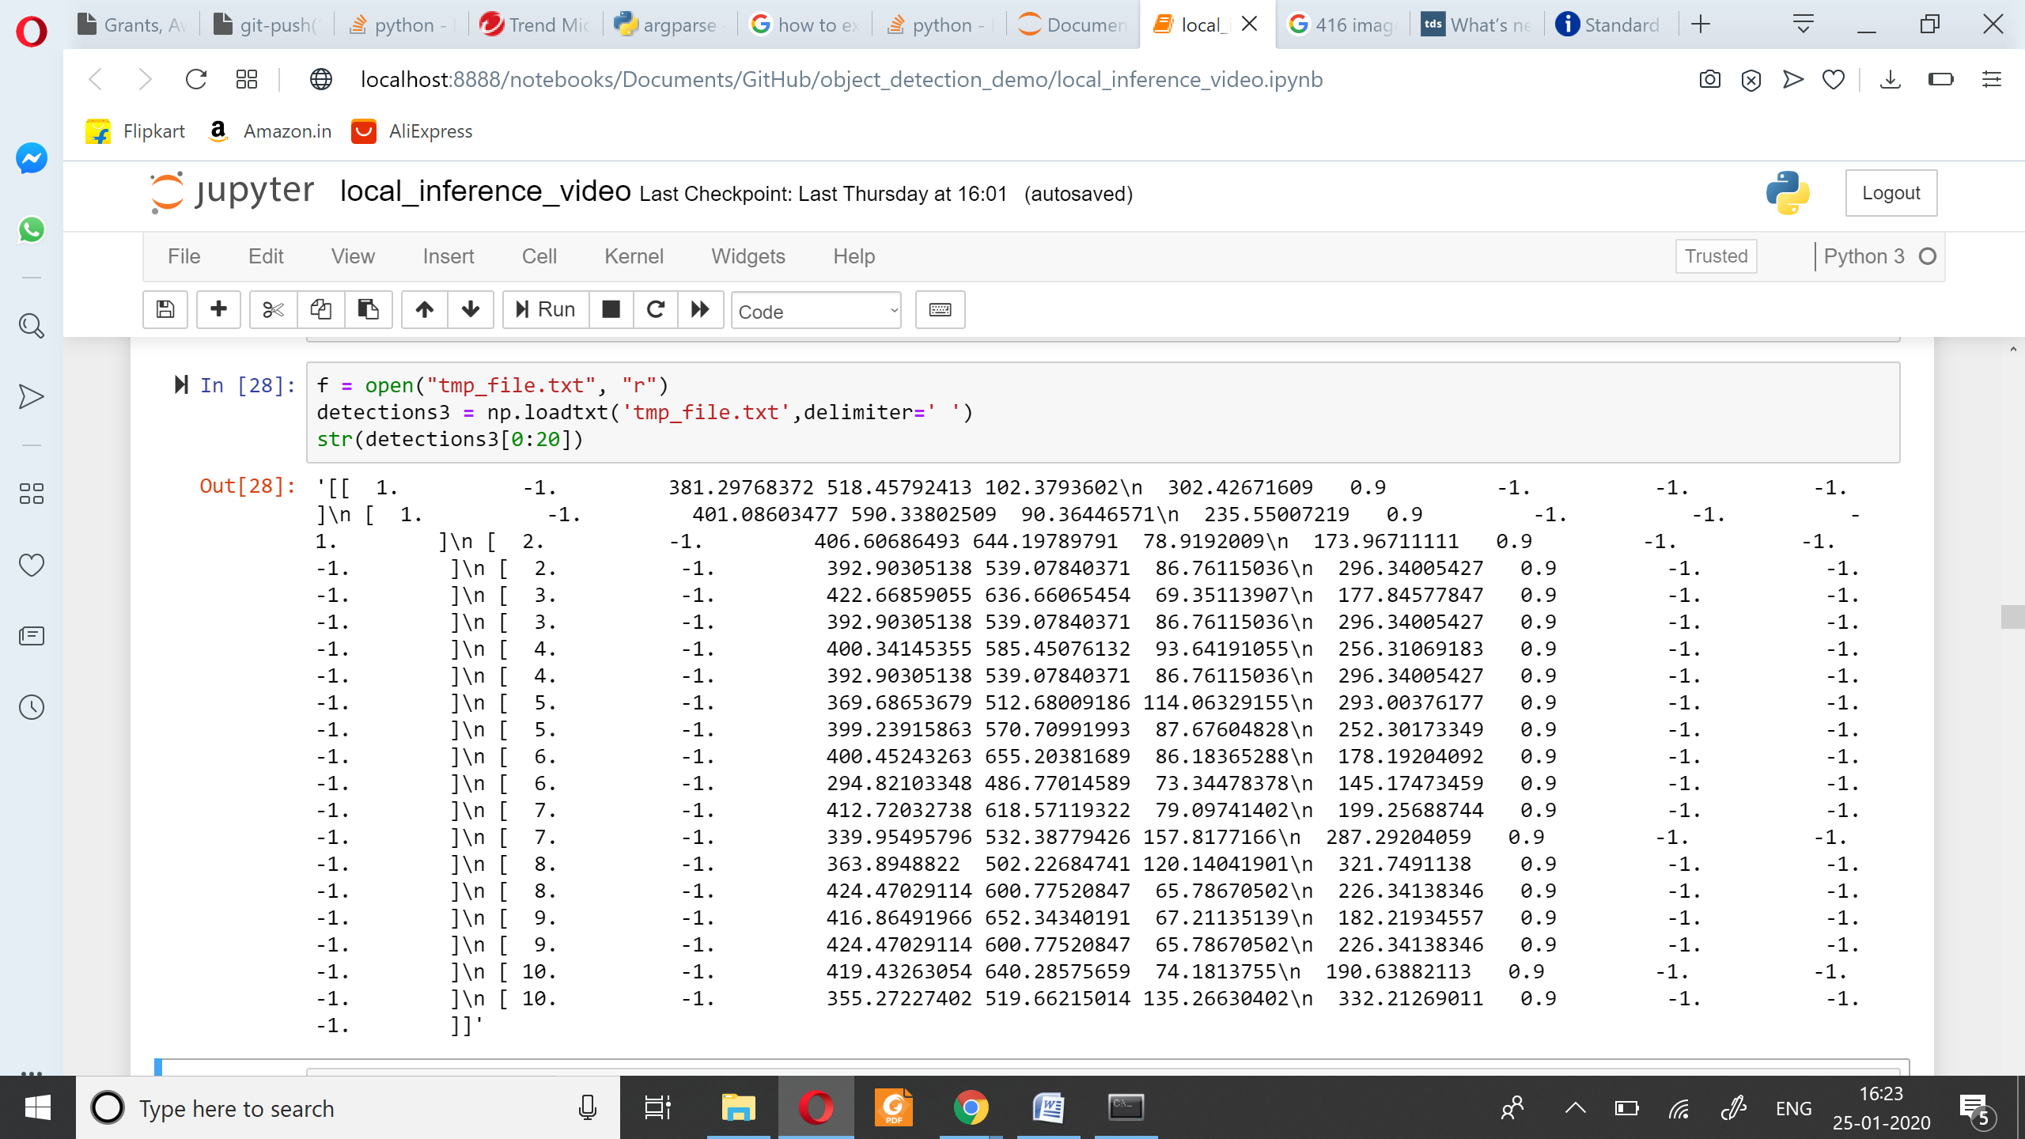Screen dimensions: 2025x1139
Task: Open the Amazon.in bookmark
Action: point(270,131)
